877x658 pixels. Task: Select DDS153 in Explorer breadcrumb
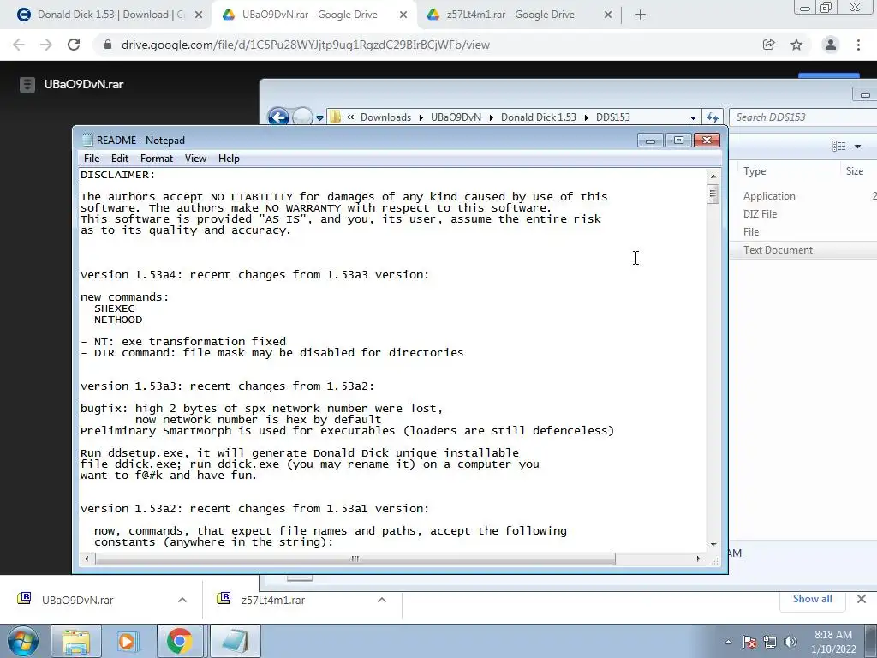613,117
